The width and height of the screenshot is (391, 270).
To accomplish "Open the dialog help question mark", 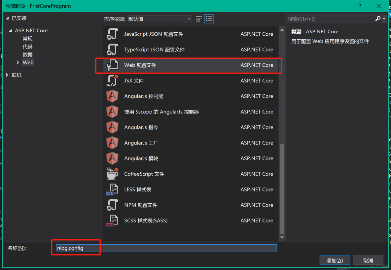I will 360,6.
